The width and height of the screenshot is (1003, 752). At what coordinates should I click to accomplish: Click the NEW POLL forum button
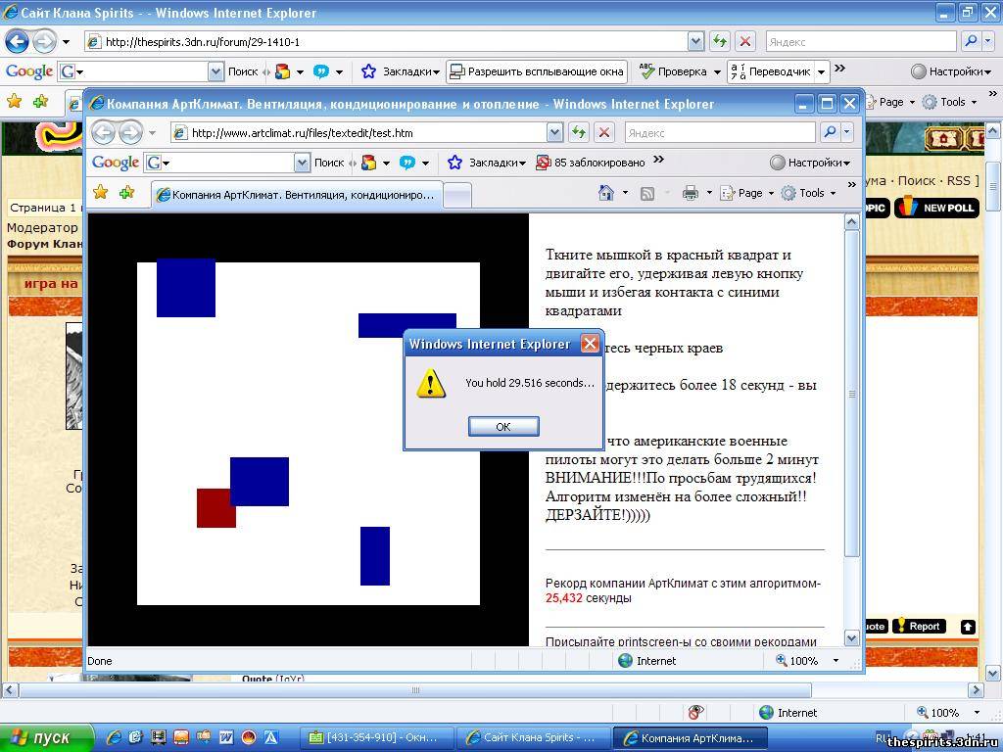937,208
